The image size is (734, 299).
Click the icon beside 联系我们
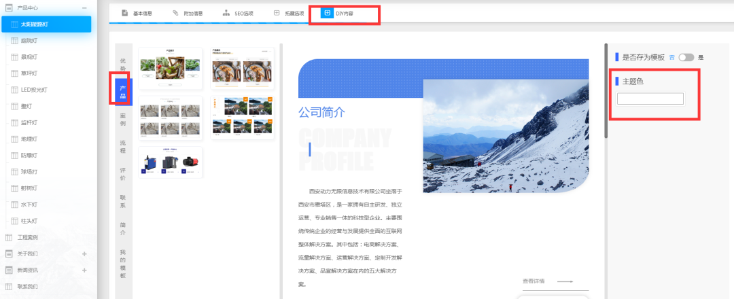point(9,286)
